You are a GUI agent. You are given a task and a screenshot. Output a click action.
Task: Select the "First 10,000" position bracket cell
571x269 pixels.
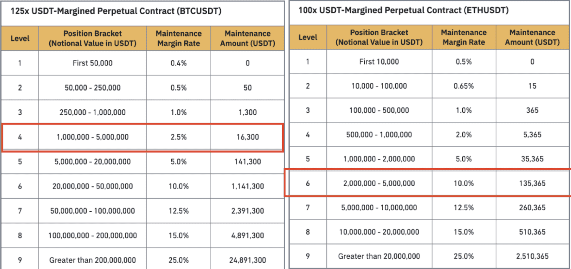pyautogui.click(x=379, y=62)
